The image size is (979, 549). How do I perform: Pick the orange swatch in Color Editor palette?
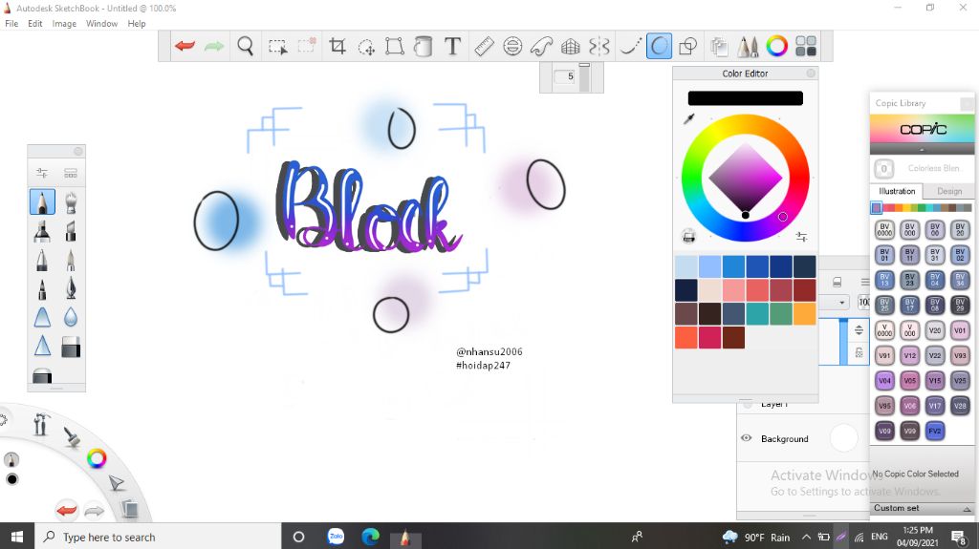click(805, 314)
